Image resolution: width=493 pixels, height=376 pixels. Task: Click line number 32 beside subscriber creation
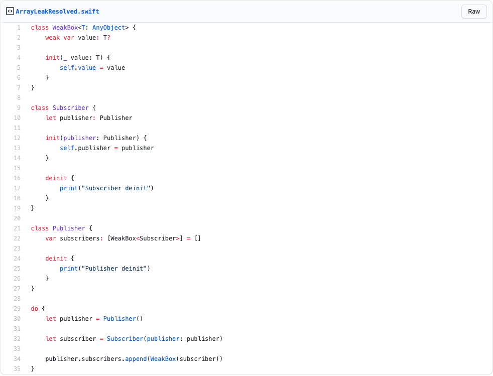[x=18, y=339]
